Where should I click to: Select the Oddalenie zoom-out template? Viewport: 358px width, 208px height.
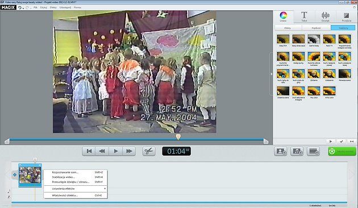329,74
